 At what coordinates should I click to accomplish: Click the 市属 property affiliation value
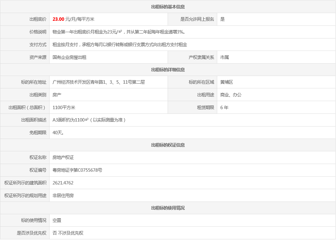(x=225, y=57)
